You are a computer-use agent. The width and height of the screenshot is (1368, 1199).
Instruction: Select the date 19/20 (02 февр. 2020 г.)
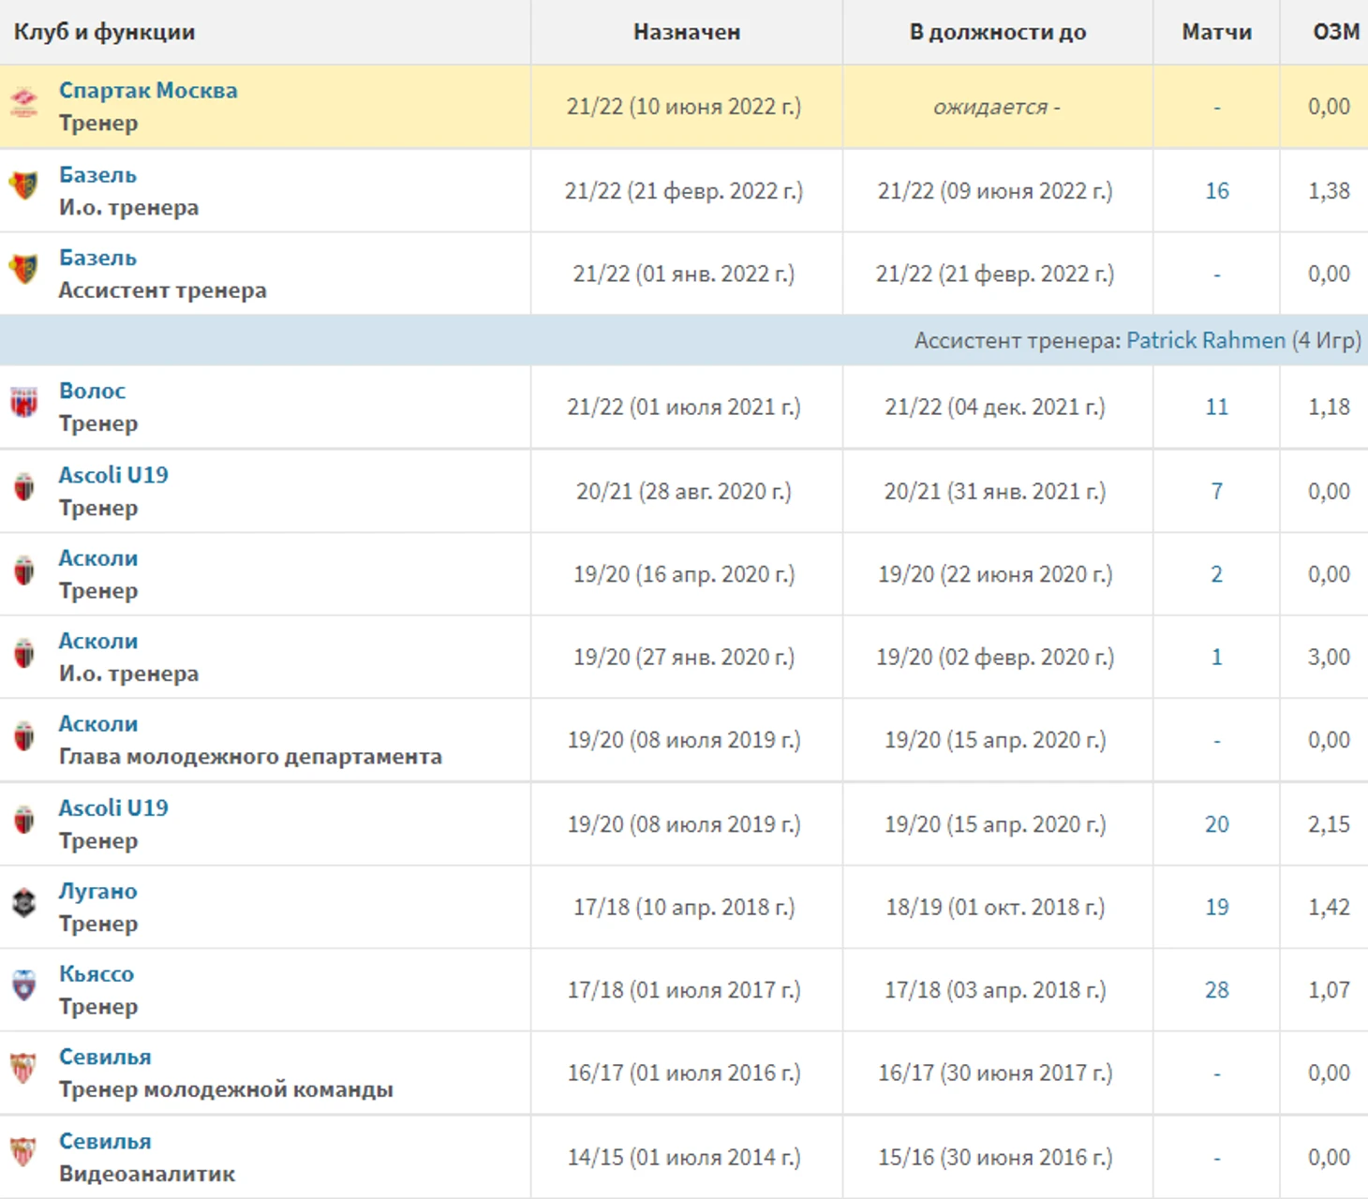pyautogui.click(x=995, y=658)
